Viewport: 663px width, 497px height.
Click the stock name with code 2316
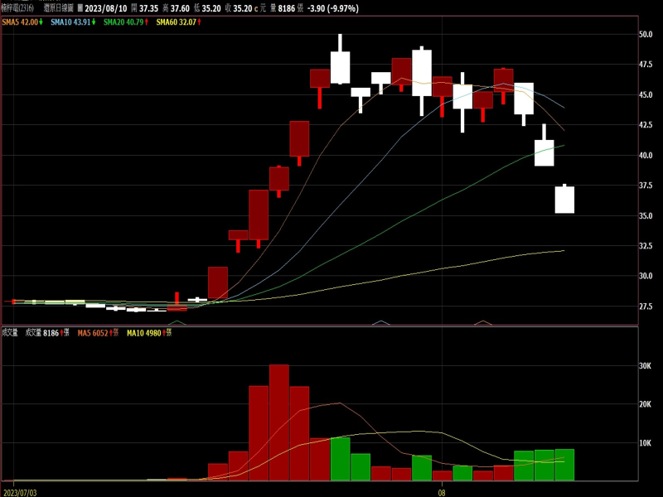click(17, 7)
